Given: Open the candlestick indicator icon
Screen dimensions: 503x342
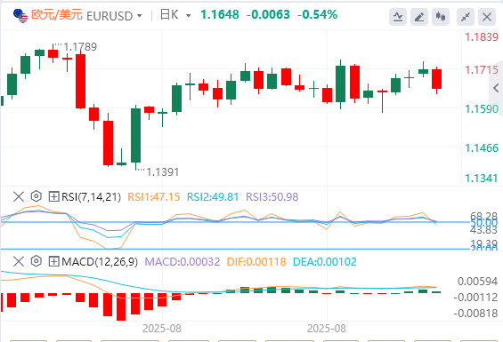Looking at the screenshot, I should click(441, 17).
